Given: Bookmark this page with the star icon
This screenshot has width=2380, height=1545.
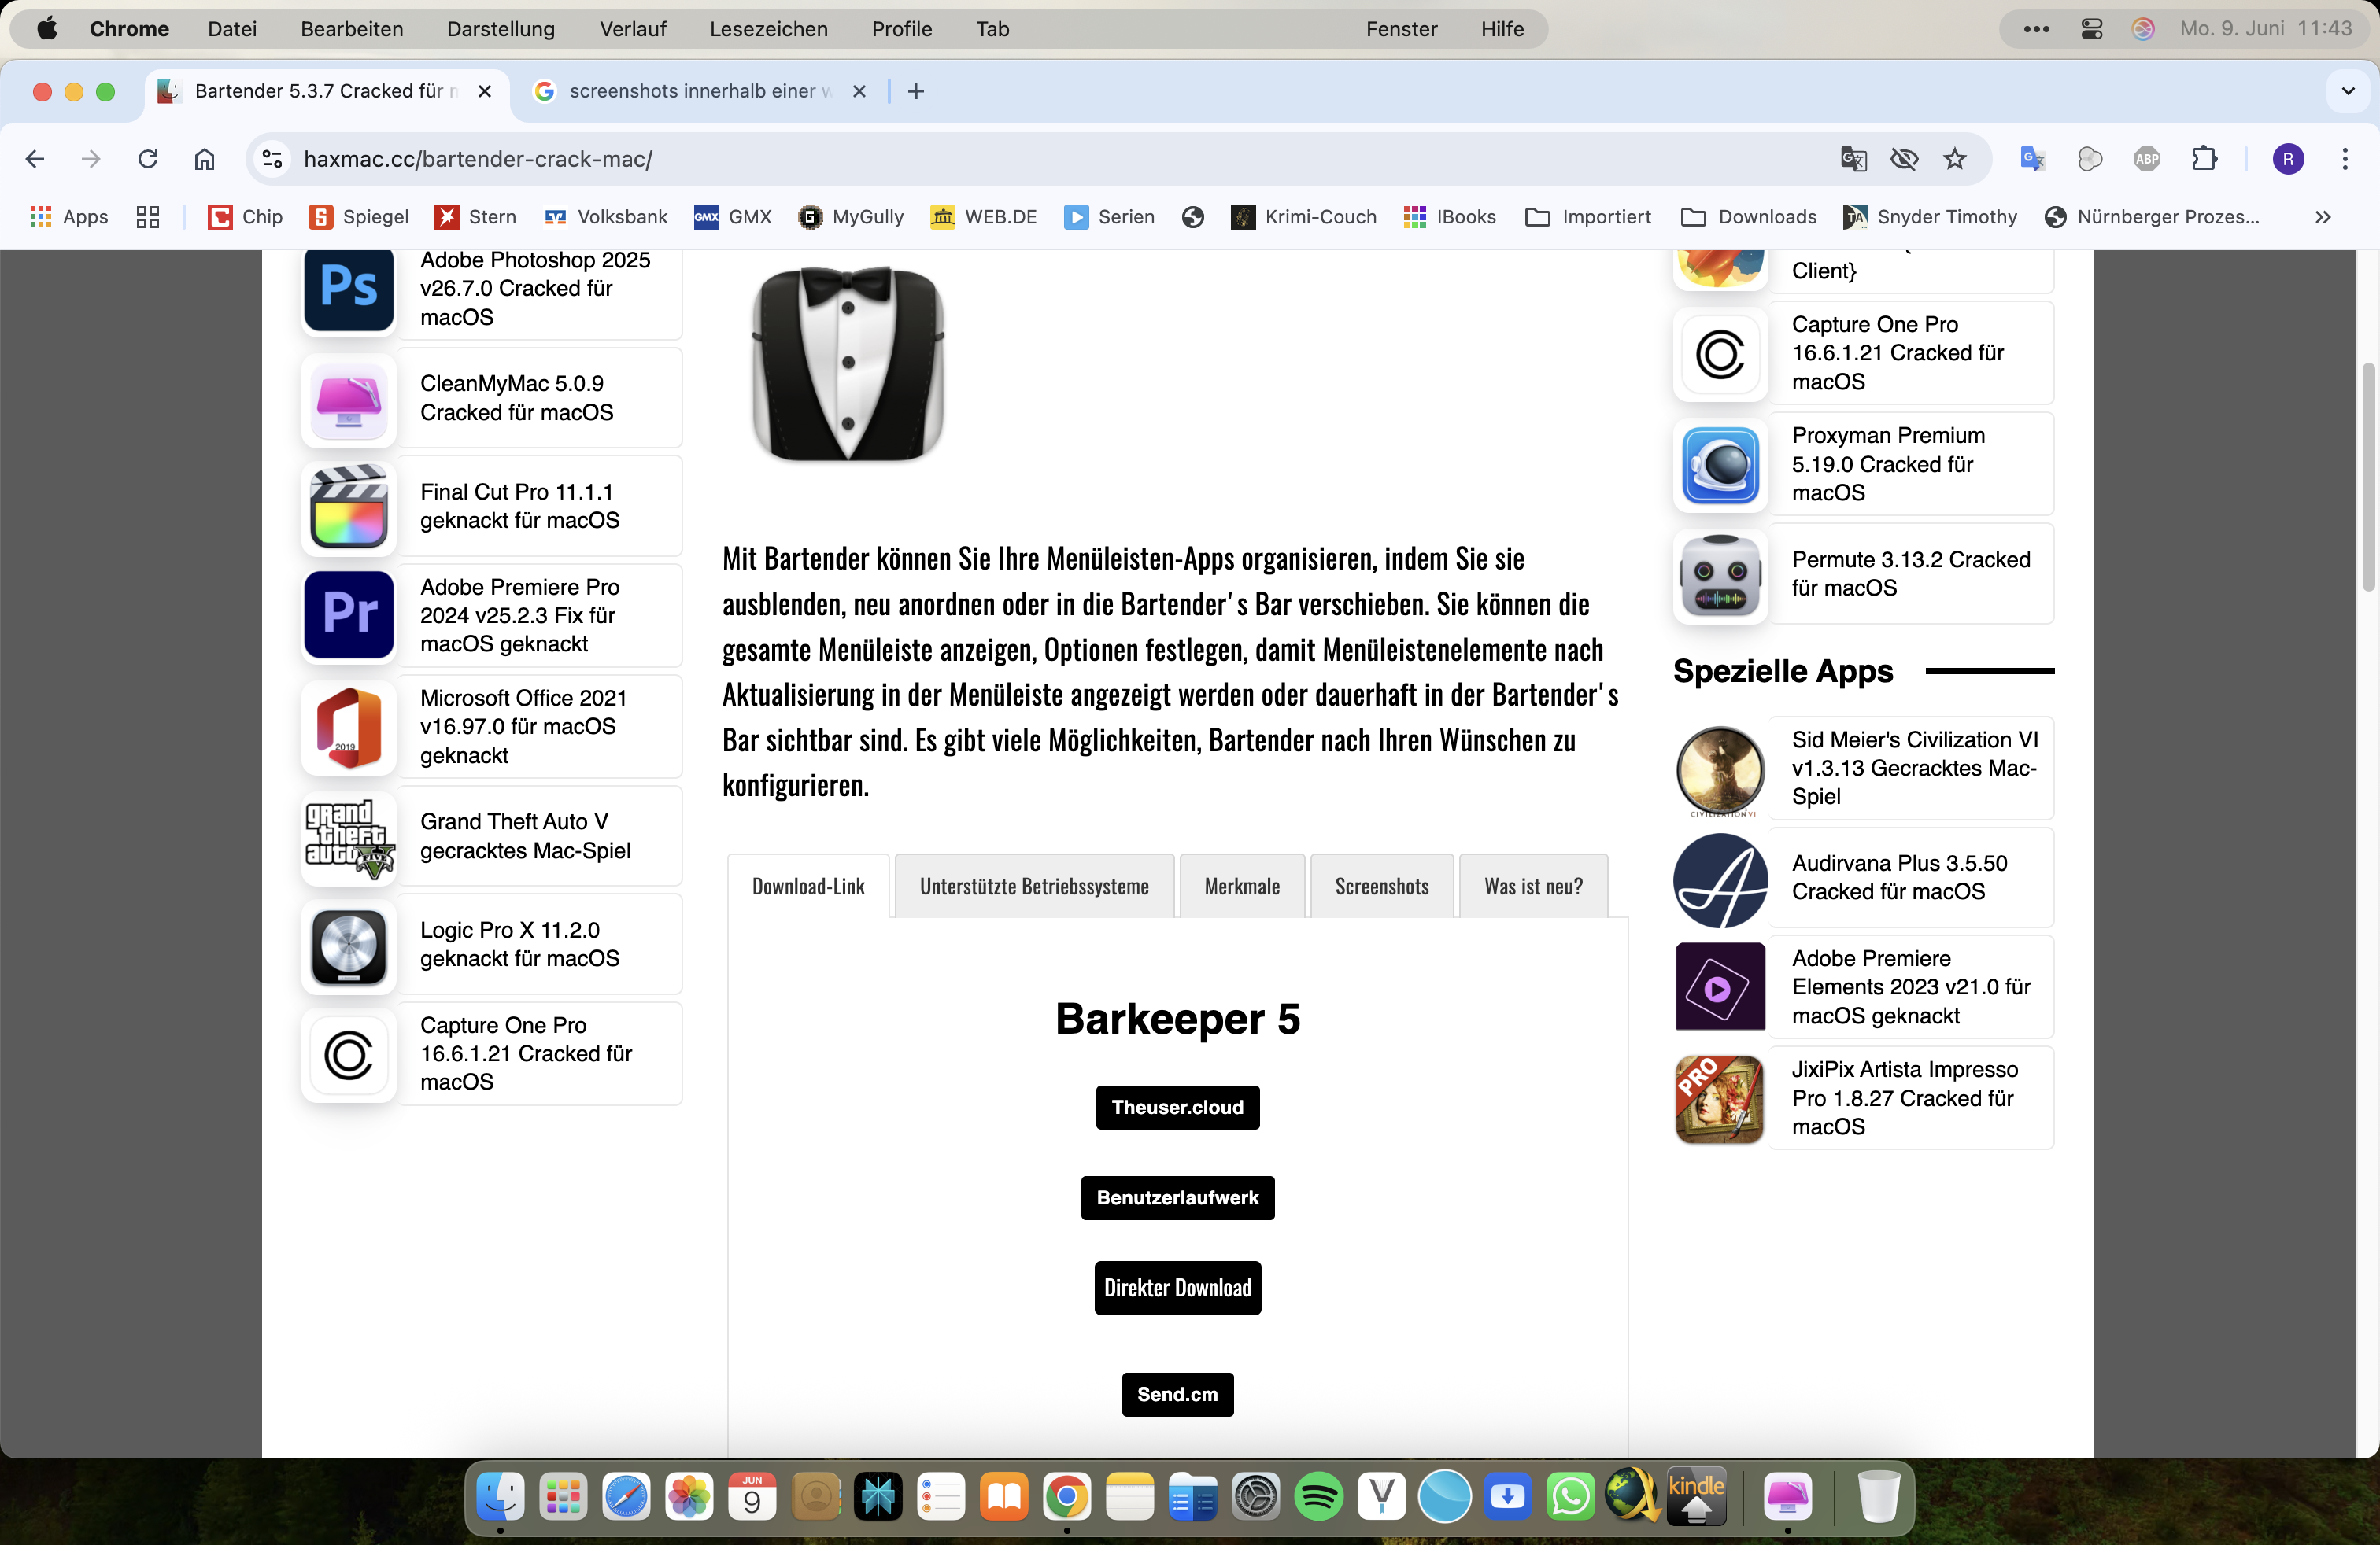Looking at the screenshot, I should tap(1955, 159).
